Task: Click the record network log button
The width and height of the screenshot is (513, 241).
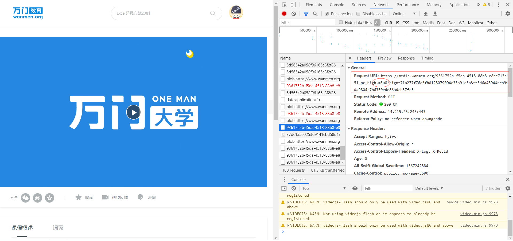Action: click(284, 14)
